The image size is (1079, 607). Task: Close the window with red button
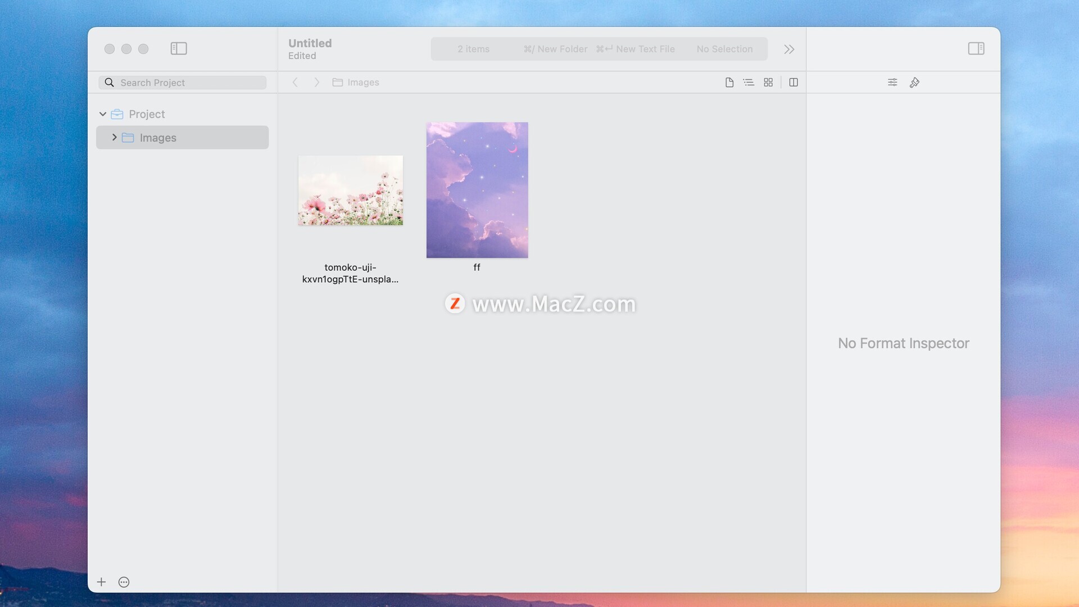click(x=110, y=49)
